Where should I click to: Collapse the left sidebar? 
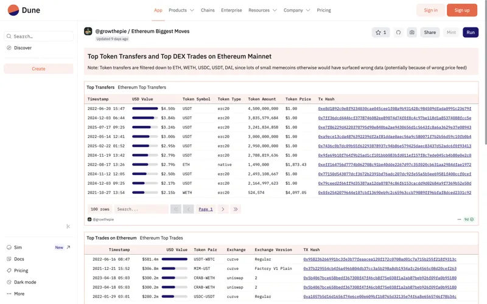[x=68, y=226]
